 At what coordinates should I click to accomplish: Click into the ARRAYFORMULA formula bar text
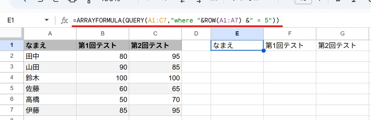pyautogui.click(x=176, y=21)
